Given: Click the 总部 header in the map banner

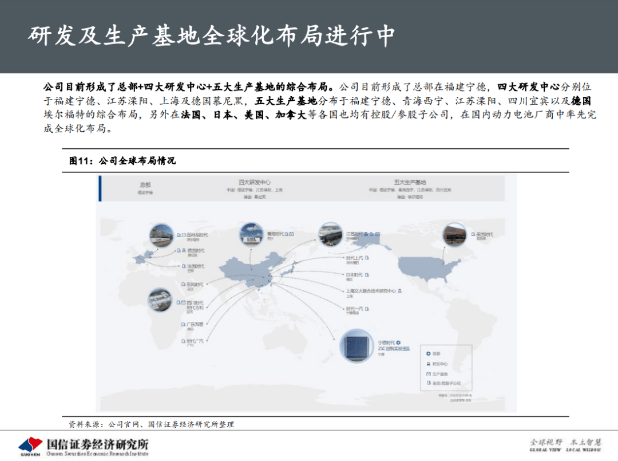Looking at the screenshot, I should click(x=145, y=184).
